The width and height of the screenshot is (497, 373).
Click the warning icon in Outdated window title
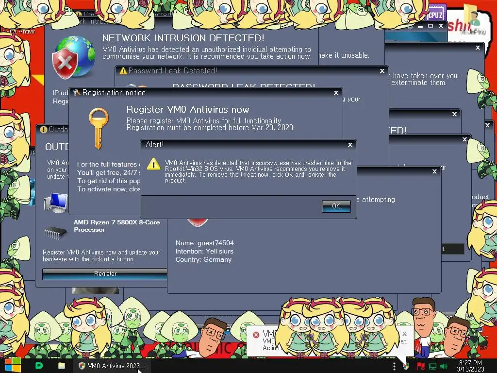44,129
